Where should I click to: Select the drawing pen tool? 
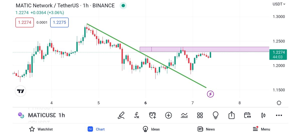point(121,115)
